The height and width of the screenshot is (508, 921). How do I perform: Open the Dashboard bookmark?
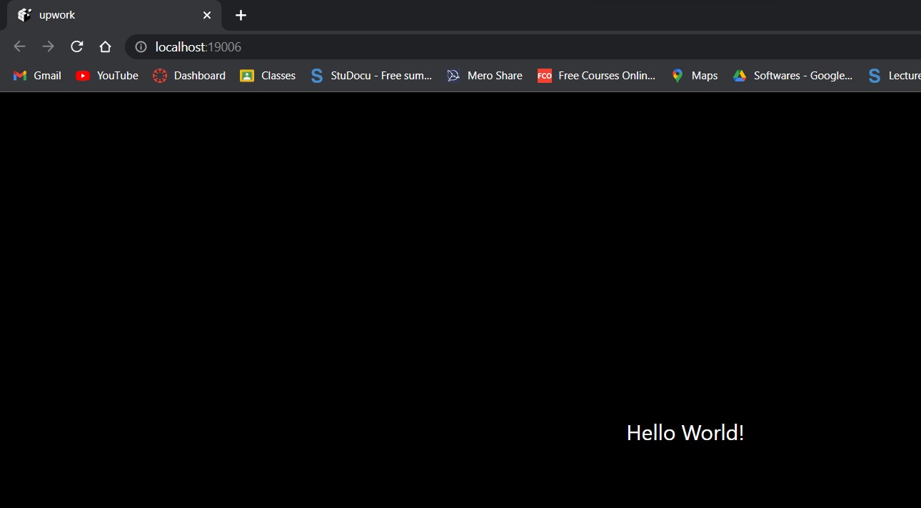(189, 76)
